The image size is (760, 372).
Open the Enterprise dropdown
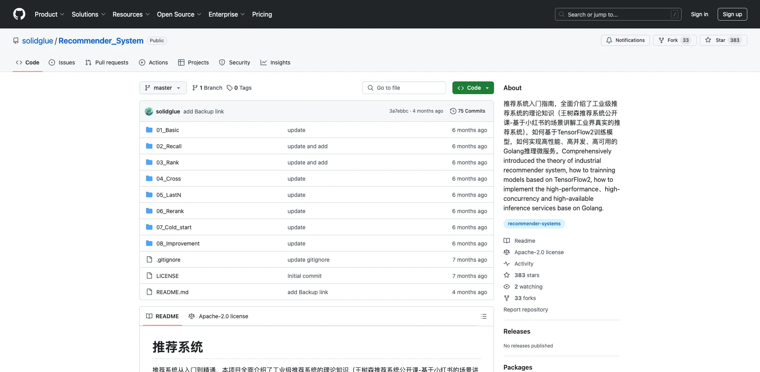coord(227,14)
